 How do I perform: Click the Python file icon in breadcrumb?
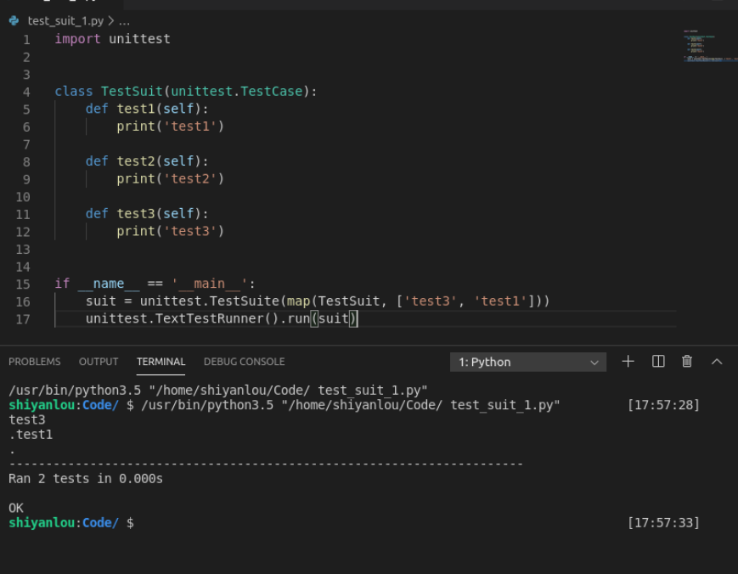pos(14,20)
